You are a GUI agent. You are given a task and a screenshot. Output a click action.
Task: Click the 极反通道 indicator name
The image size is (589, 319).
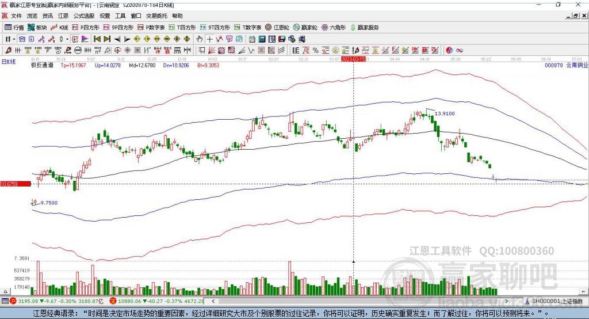(42, 66)
